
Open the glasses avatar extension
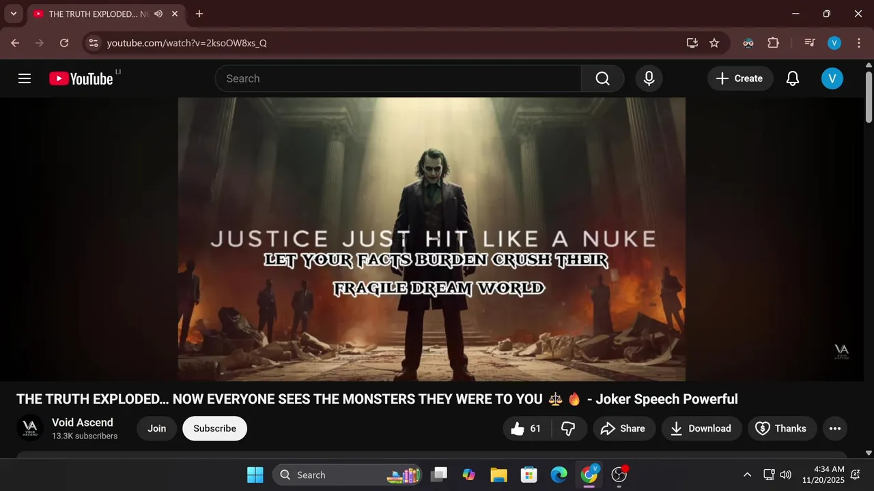click(748, 43)
